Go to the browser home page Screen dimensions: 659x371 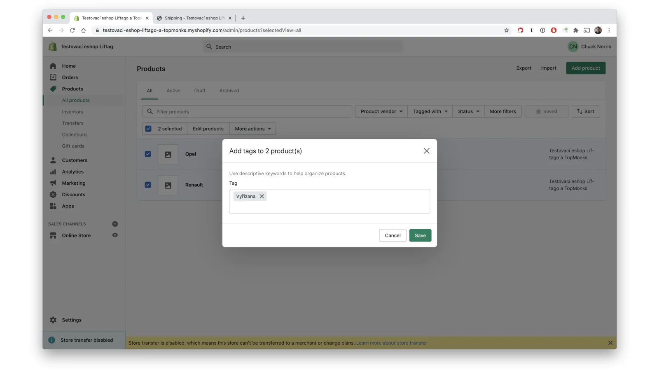(x=84, y=30)
